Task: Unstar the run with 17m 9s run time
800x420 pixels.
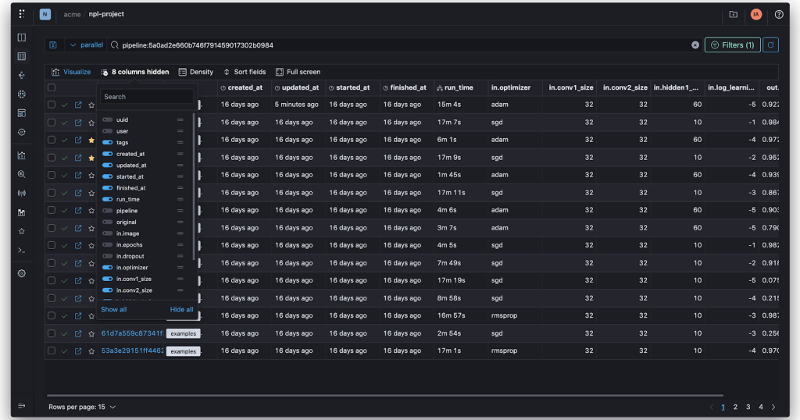Action: click(91, 158)
